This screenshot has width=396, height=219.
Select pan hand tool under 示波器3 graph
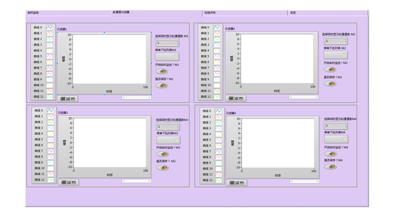[x=74, y=182]
